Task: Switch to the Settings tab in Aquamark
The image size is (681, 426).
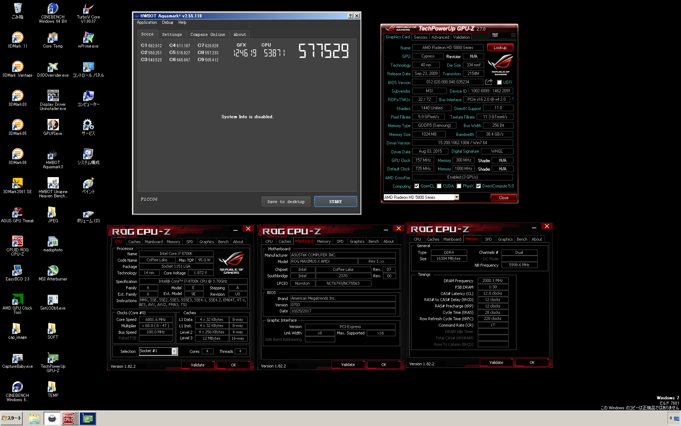Action: click(172, 34)
